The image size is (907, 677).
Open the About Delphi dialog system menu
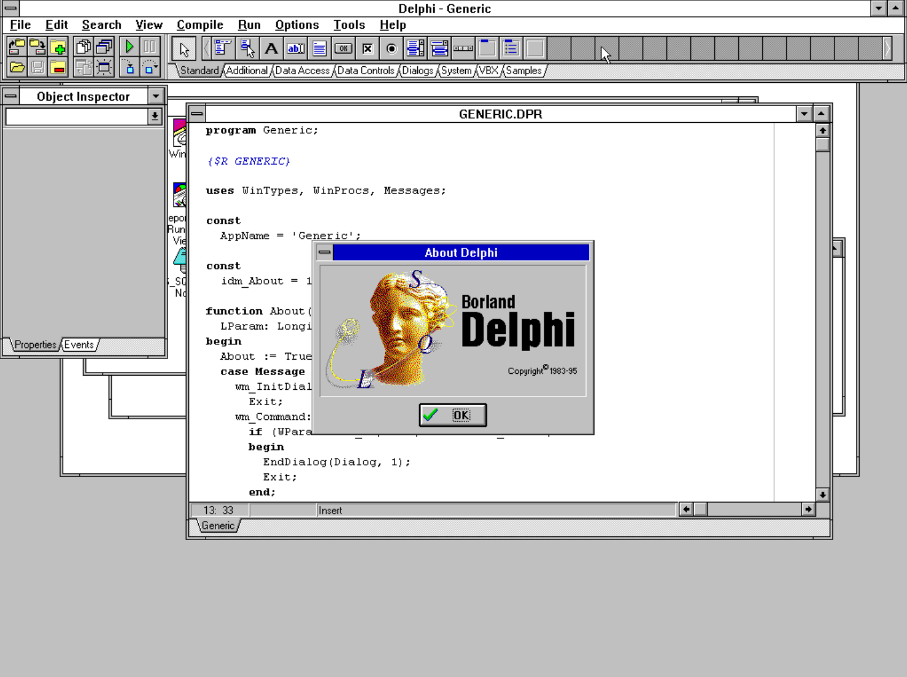pos(325,252)
